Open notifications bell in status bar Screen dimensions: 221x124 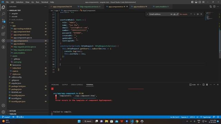(218, 117)
